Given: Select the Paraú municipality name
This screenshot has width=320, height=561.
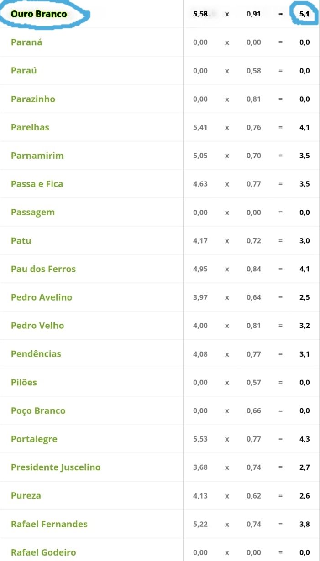Looking at the screenshot, I should tap(24, 71).
